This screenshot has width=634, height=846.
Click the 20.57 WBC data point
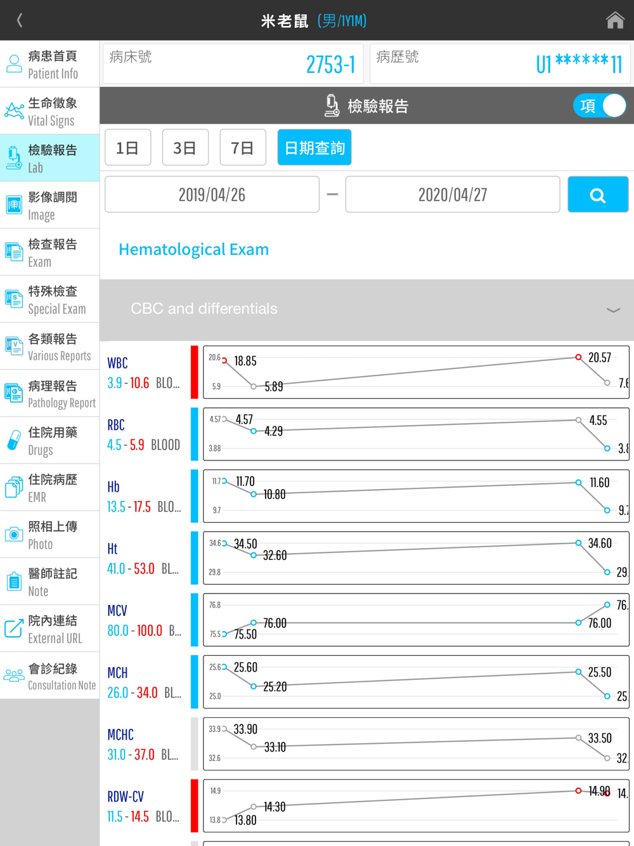[x=578, y=358]
